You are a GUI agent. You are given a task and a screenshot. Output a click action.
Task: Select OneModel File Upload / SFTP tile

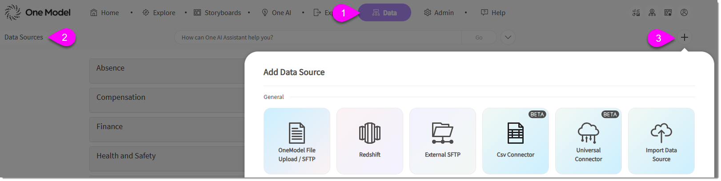pyautogui.click(x=297, y=141)
